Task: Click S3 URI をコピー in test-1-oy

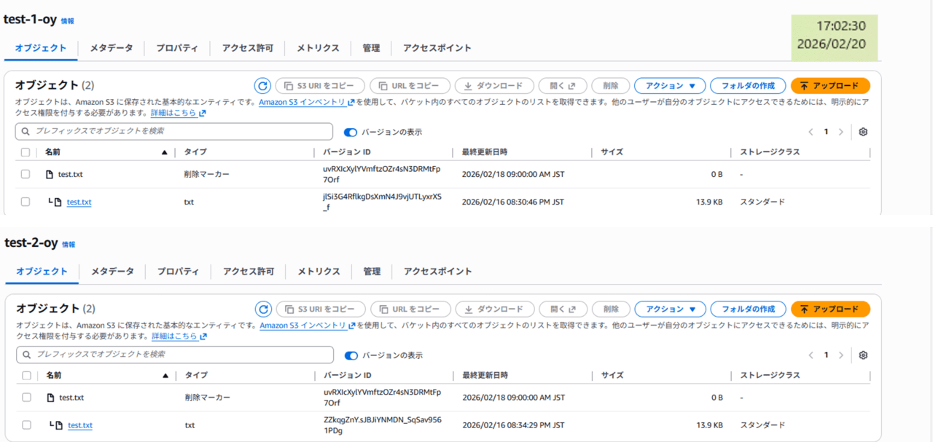Action: 319,86
